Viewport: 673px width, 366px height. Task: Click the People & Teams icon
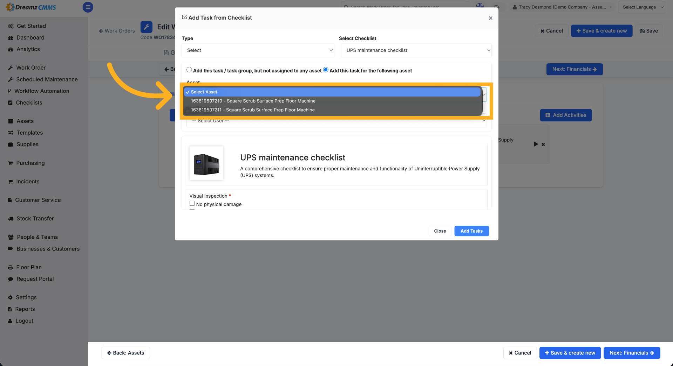[11, 237]
